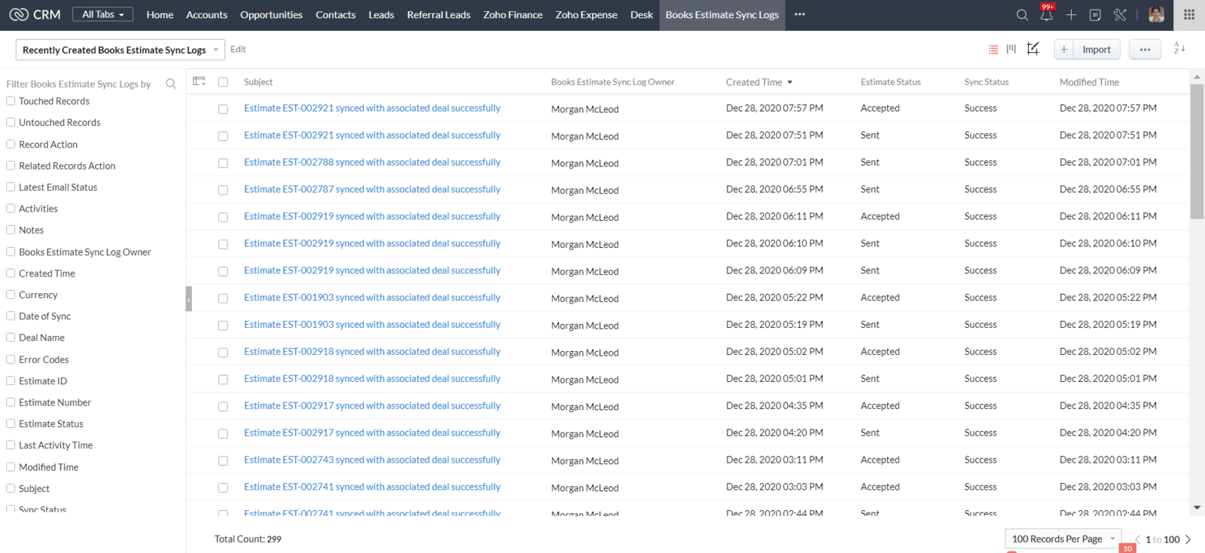The image size is (1205, 553).
Task: Open the setup tools wrench icon
Action: click(1120, 15)
